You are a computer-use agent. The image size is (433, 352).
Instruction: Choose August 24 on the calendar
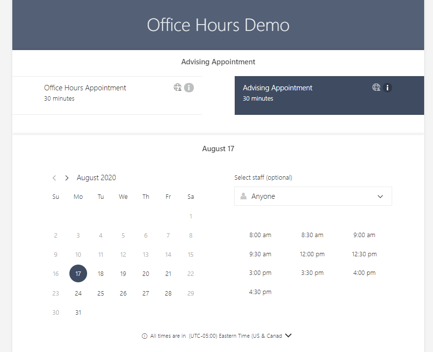pos(78,294)
